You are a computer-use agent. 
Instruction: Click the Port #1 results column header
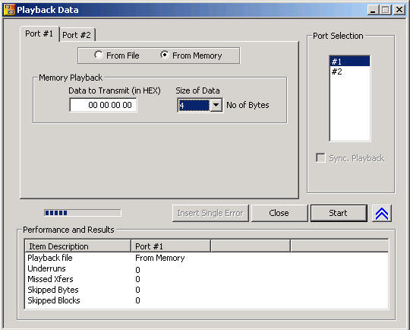[171, 246]
